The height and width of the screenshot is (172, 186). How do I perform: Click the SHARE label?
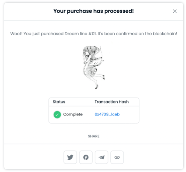point(93,136)
